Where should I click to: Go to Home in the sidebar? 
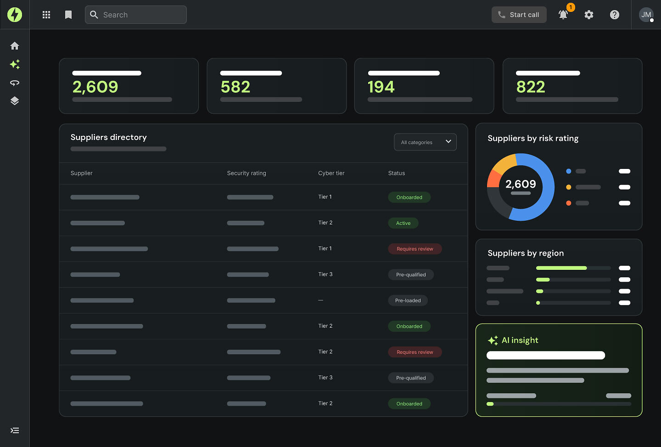pos(15,46)
